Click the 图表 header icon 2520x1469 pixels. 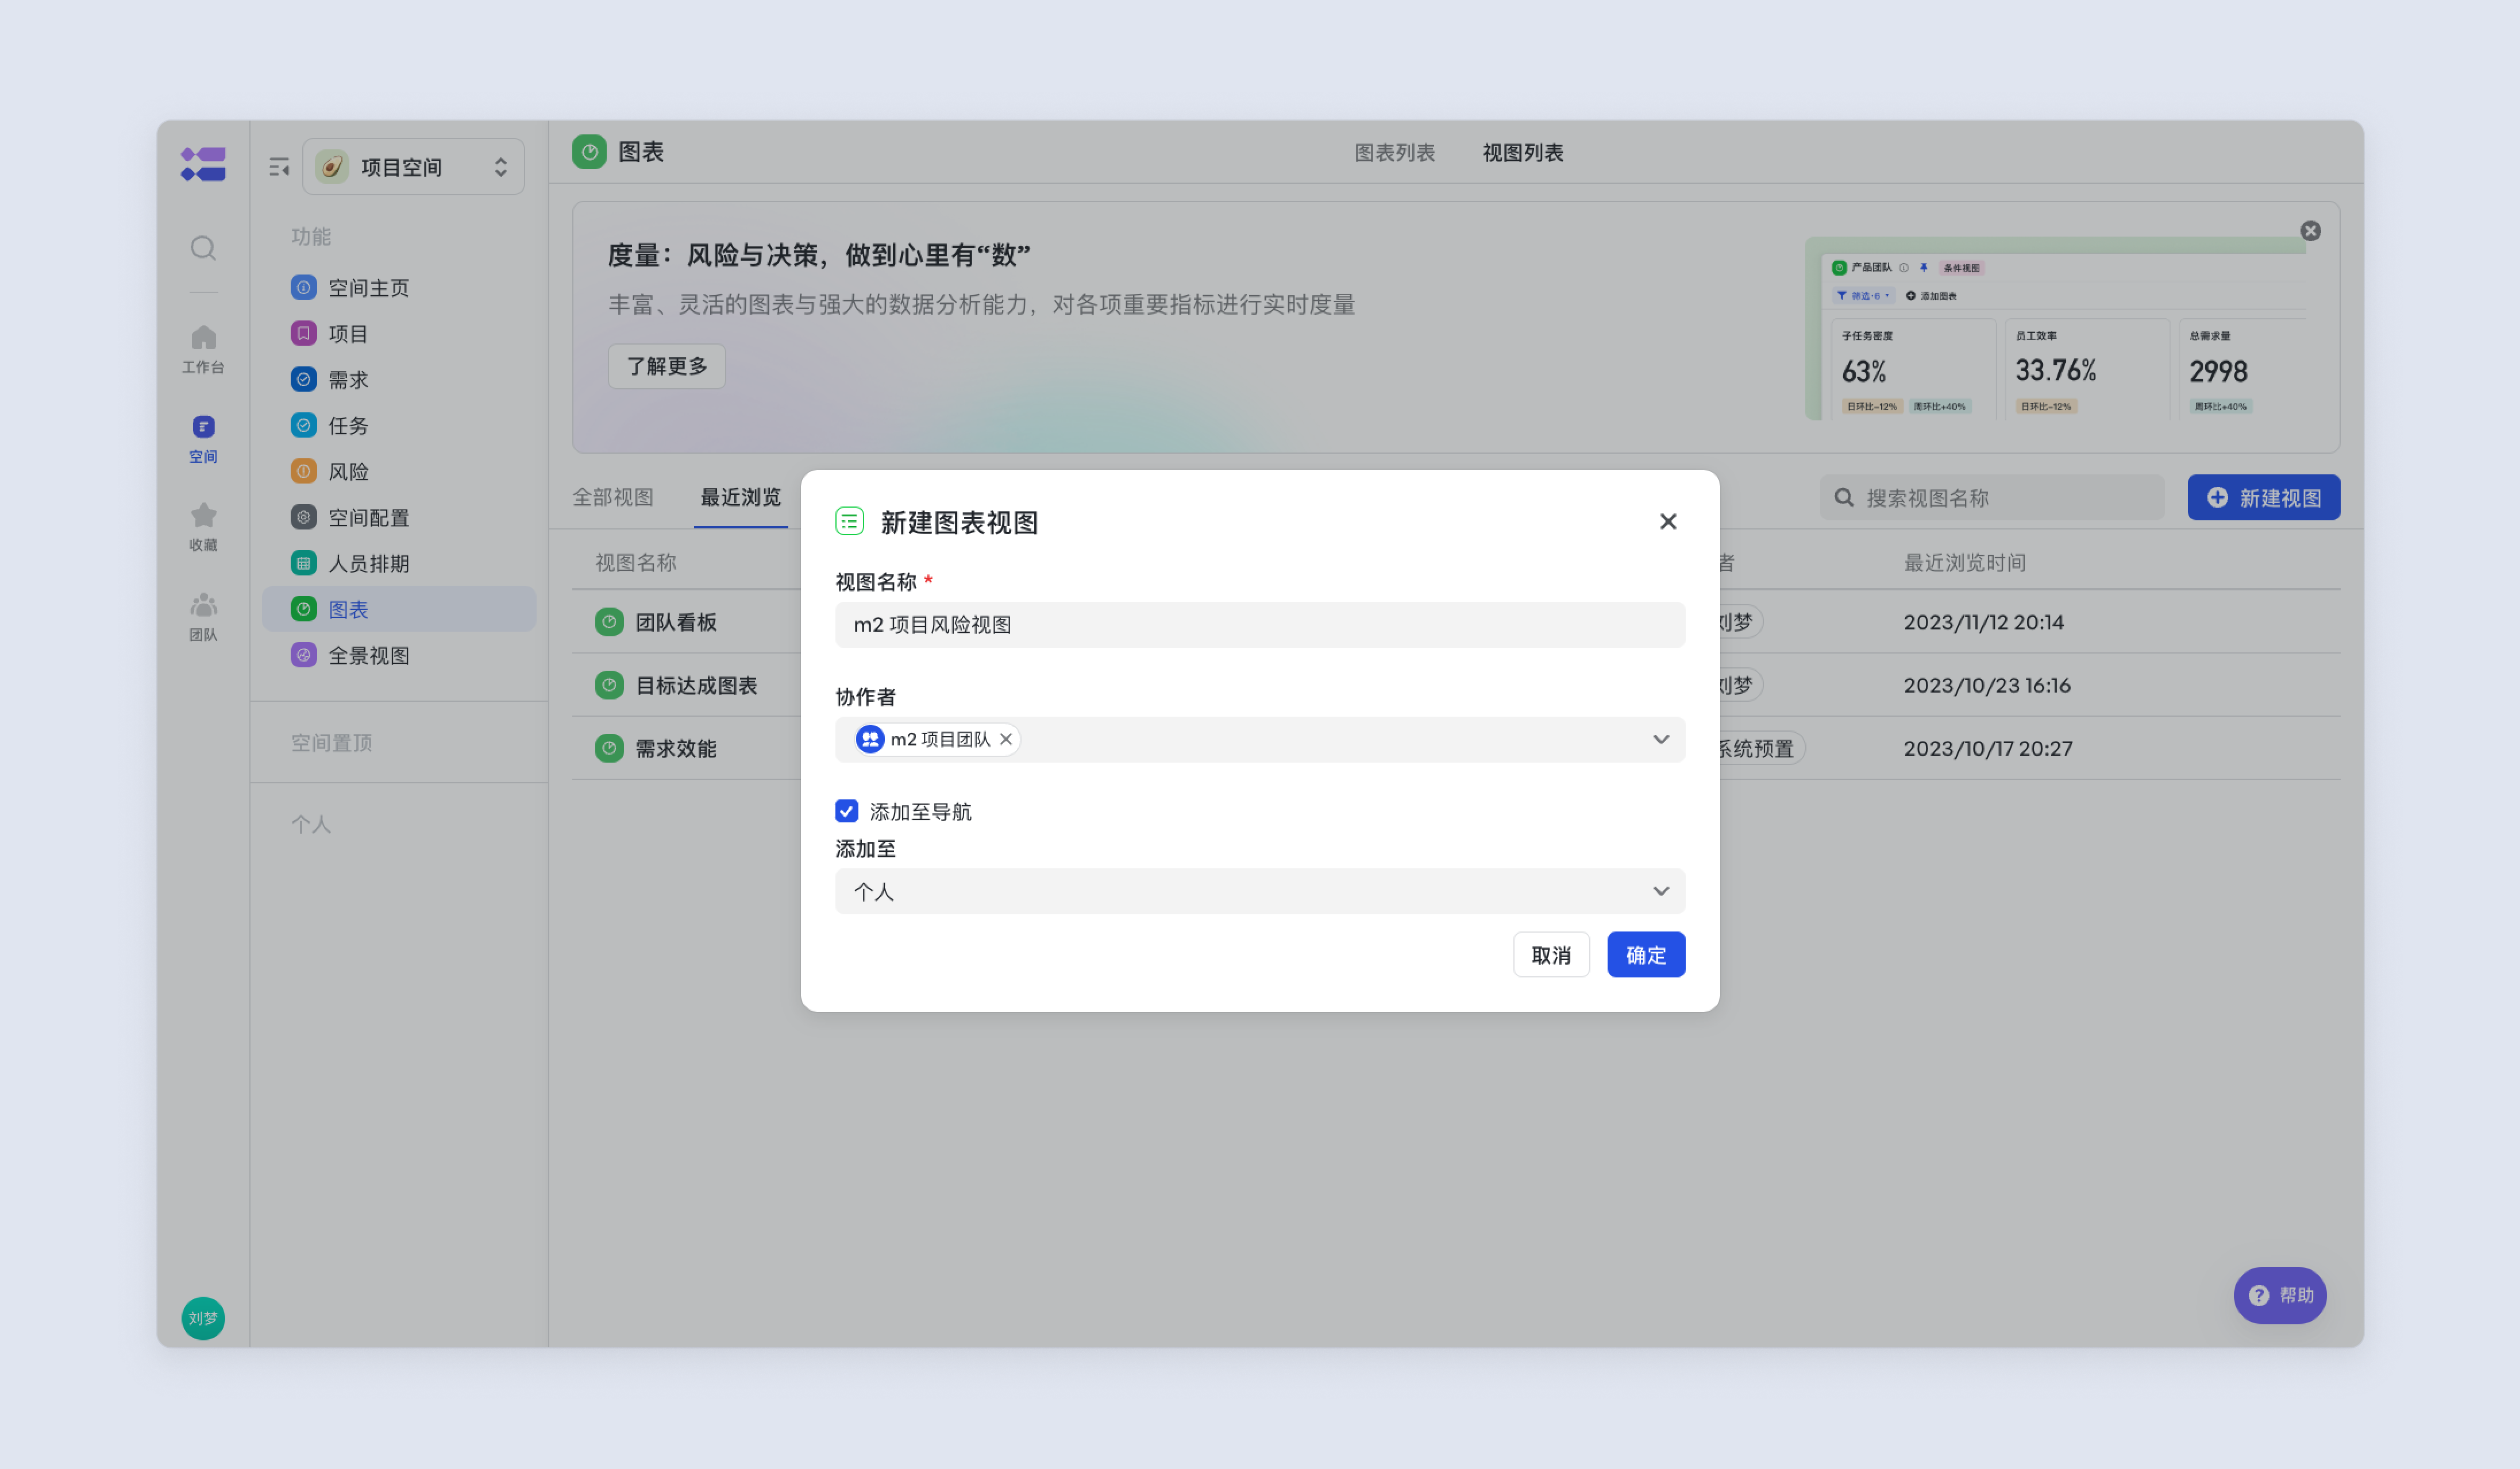pyautogui.click(x=589, y=152)
